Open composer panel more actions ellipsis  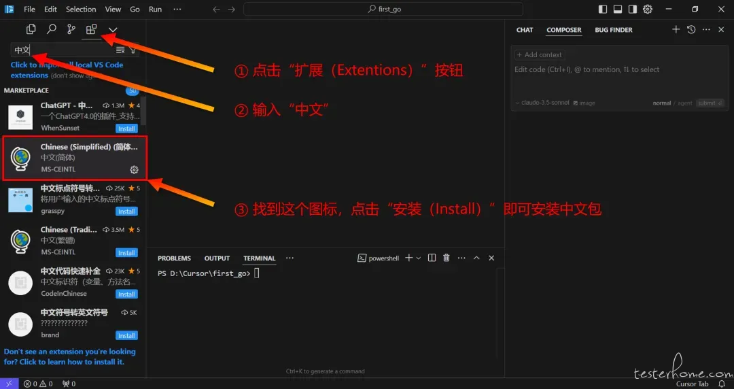(706, 29)
